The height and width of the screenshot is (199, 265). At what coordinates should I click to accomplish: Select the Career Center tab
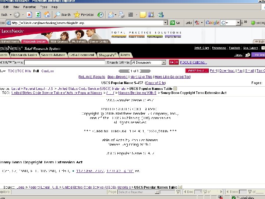(x=99, y=41)
